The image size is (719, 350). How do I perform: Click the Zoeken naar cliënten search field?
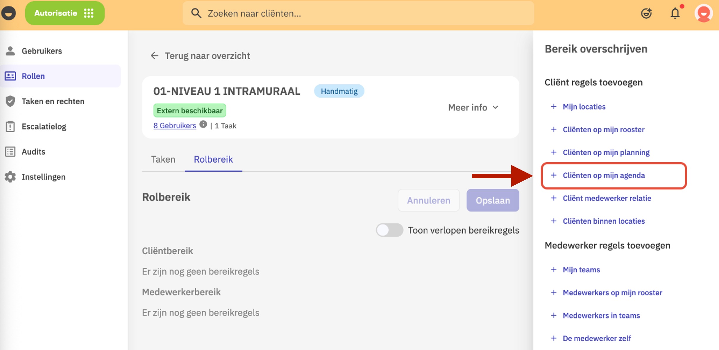(x=358, y=13)
